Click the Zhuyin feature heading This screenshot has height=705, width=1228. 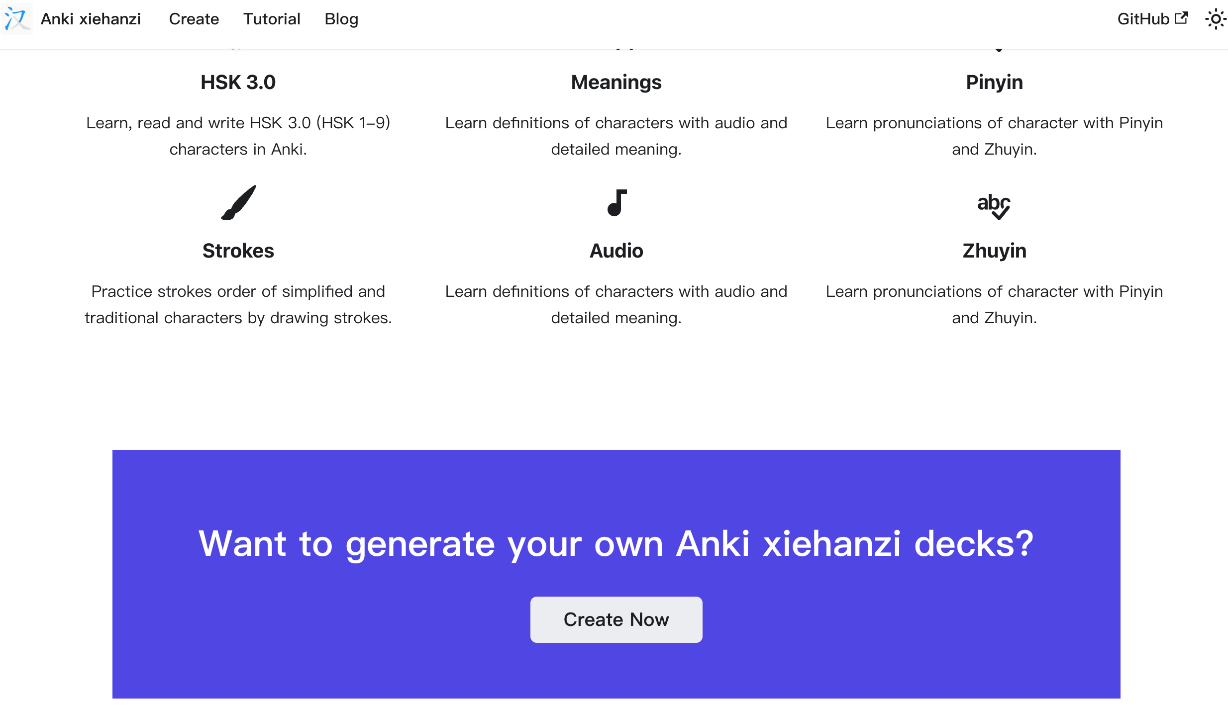coord(995,251)
